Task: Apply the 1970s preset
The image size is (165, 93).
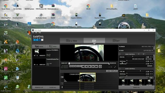Action: (140, 82)
